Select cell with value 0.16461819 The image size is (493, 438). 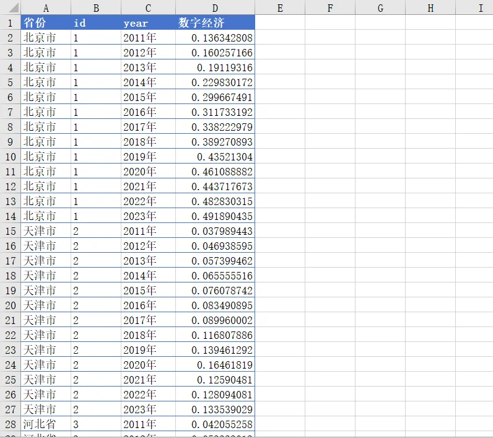pyautogui.click(x=215, y=365)
